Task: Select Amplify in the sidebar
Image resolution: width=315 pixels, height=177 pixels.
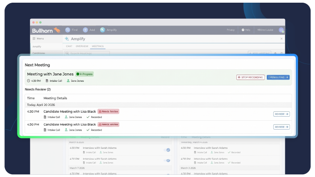Action: point(37,46)
